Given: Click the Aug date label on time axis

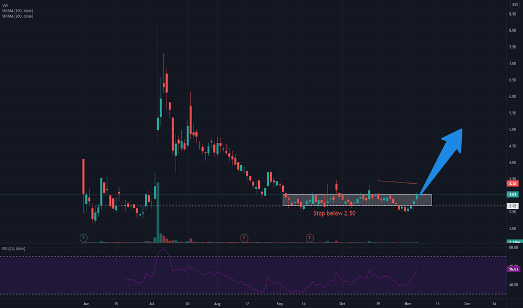Looking at the screenshot, I should [x=217, y=304].
